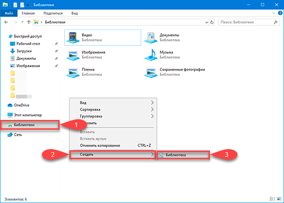This screenshot has width=284, height=203.
Task: Click the Элементов: 6 status text
Action: (x=15, y=199)
